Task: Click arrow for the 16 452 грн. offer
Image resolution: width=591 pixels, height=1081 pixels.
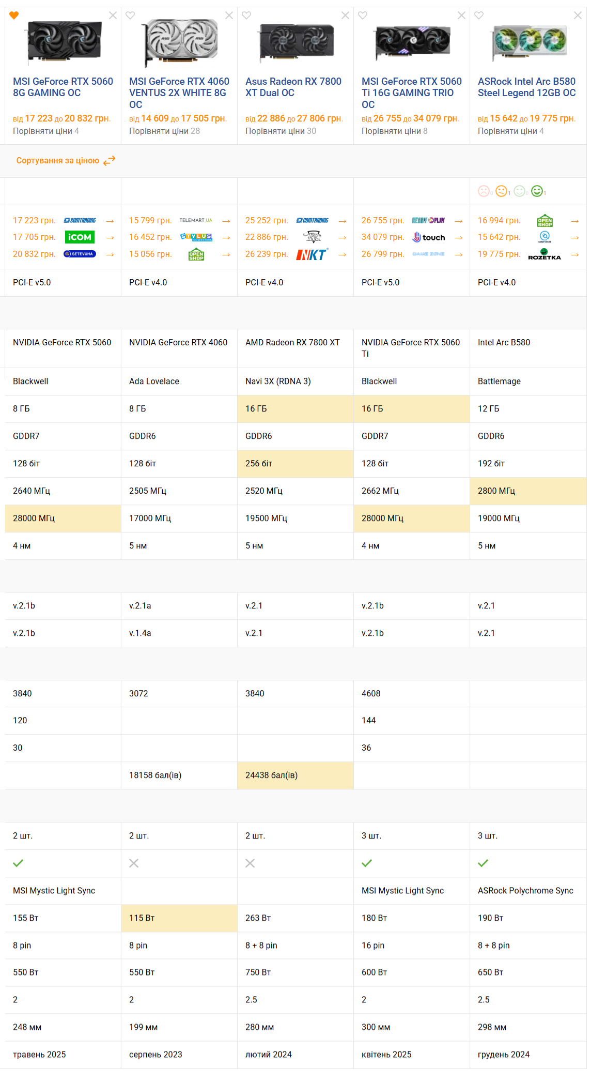Action: point(226,238)
